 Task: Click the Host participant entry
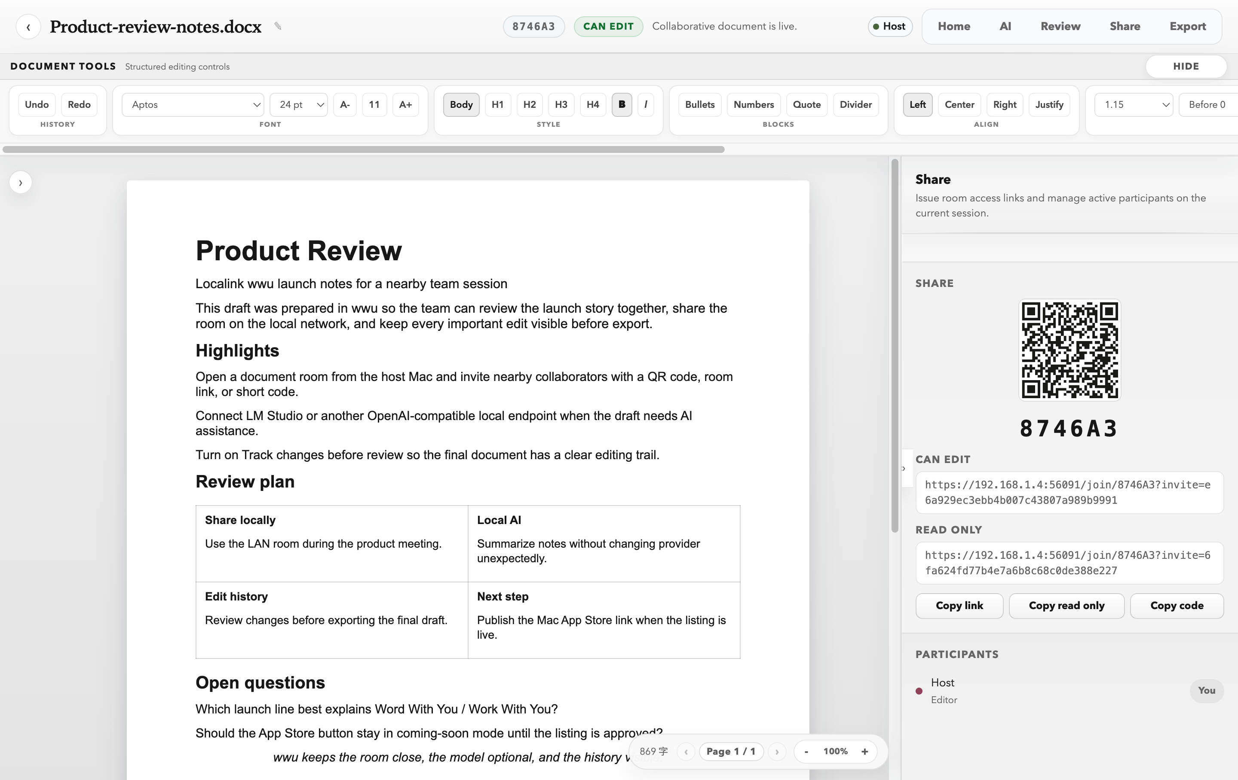(1069, 691)
